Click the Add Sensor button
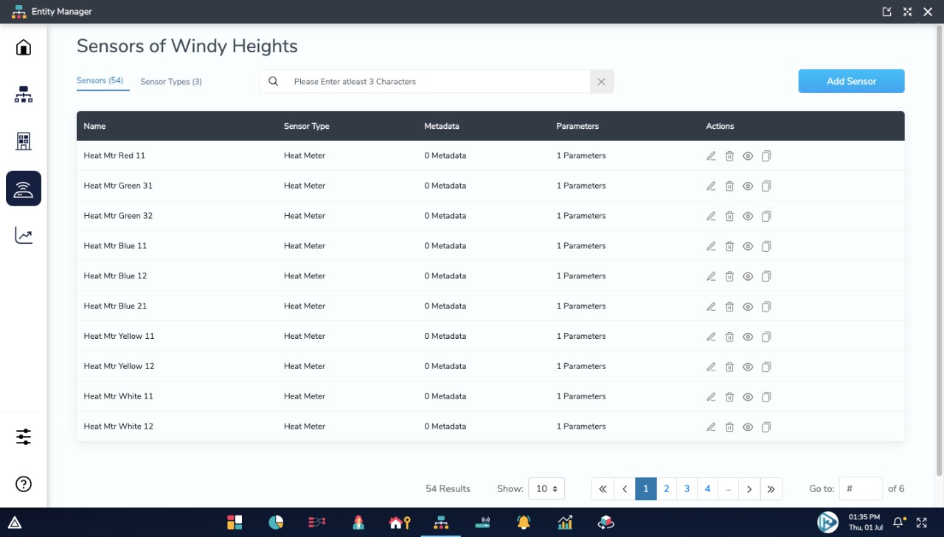Image resolution: width=944 pixels, height=537 pixels. click(x=851, y=81)
